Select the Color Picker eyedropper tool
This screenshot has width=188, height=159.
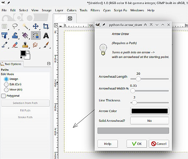click(4, 45)
